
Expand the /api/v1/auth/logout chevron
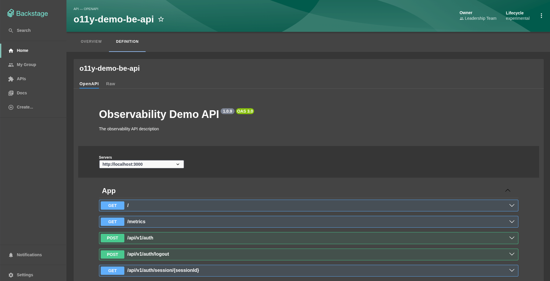coord(512,254)
